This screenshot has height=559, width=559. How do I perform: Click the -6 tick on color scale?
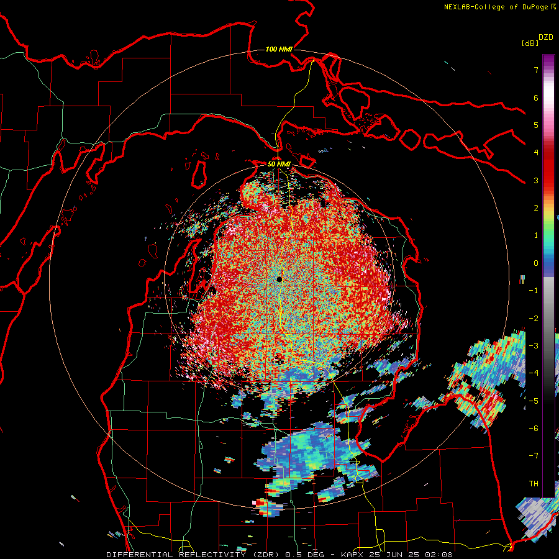pyautogui.click(x=534, y=429)
